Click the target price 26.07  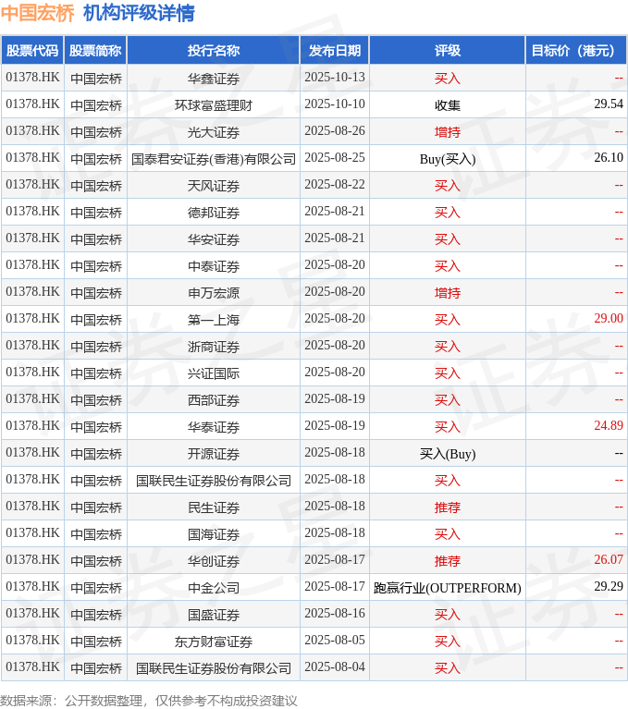pyautogui.click(x=609, y=559)
